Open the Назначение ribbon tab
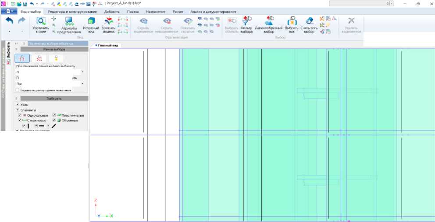This screenshot has height=222, width=435. point(155,12)
